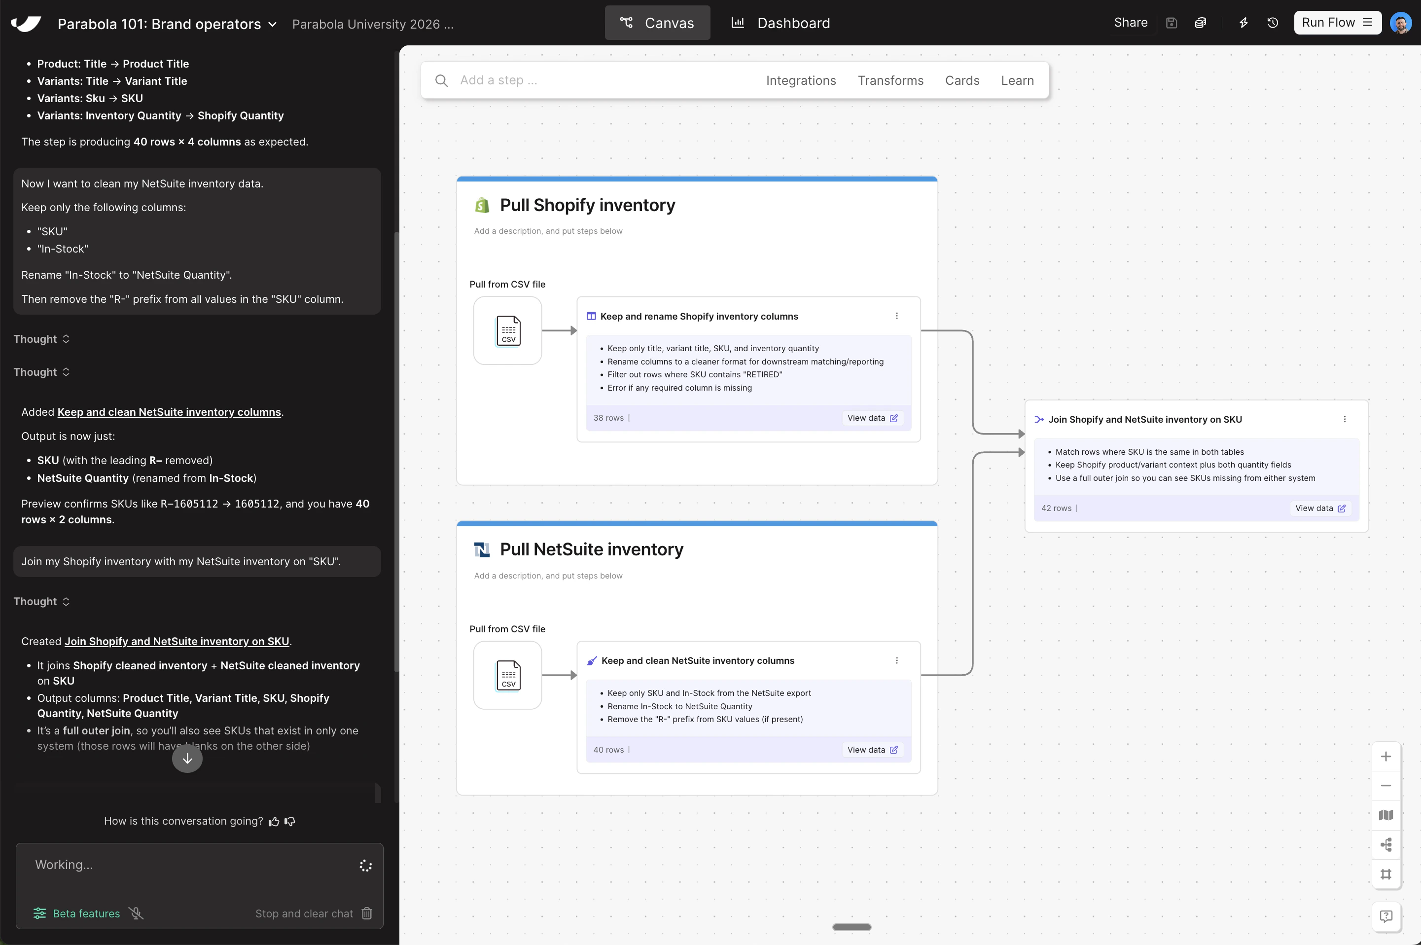Click the Run Flow button
Screen dimensions: 1421x945
[1337, 22]
